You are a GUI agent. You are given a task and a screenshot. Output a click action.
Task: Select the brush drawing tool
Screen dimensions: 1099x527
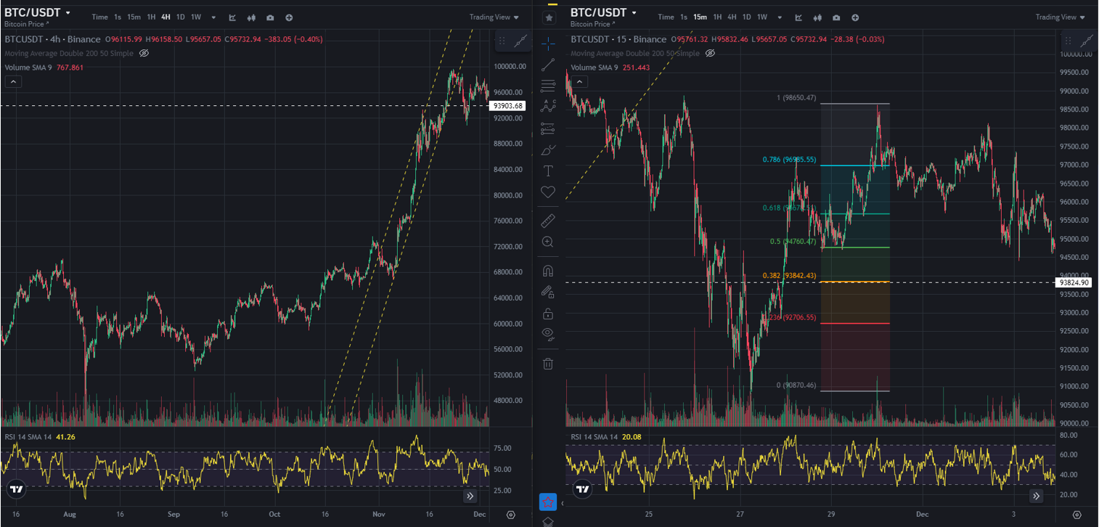point(548,150)
